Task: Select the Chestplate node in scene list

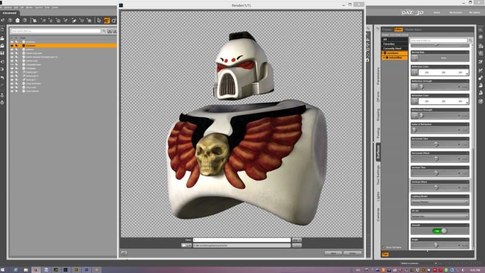Action: click(31, 68)
